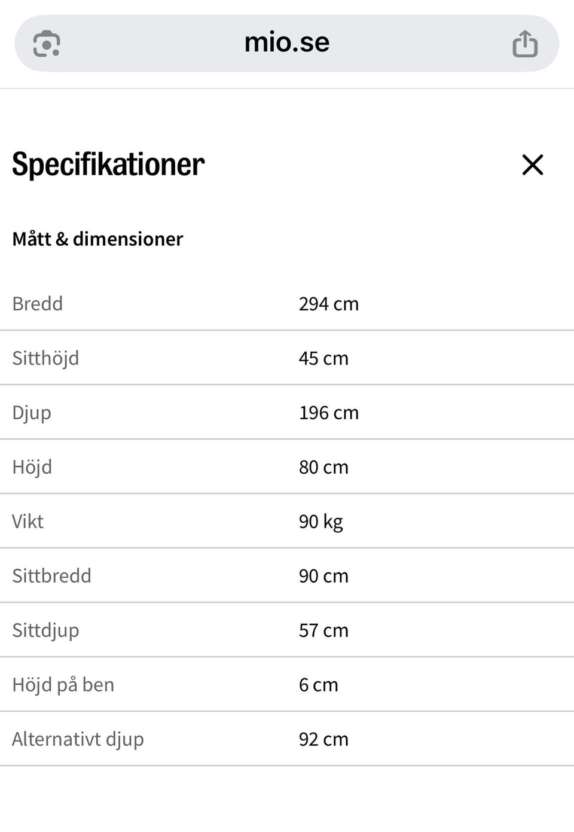Select the Specifikationer heading
Image resolution: width=574 pixels, height=832 pixels.
click(x=108, y=164)
